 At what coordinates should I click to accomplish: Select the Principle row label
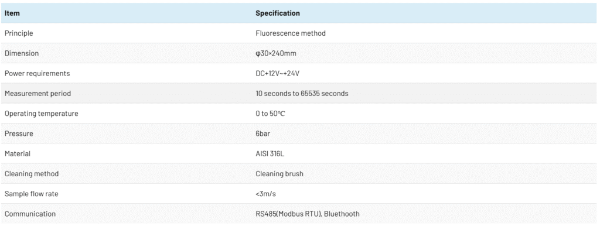(19, 33)
